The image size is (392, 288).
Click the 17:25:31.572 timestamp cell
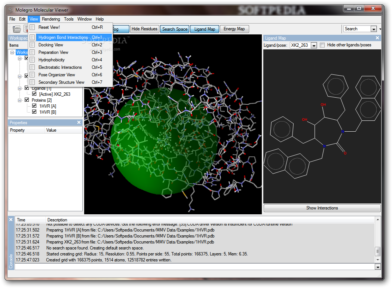coord(28,236)
